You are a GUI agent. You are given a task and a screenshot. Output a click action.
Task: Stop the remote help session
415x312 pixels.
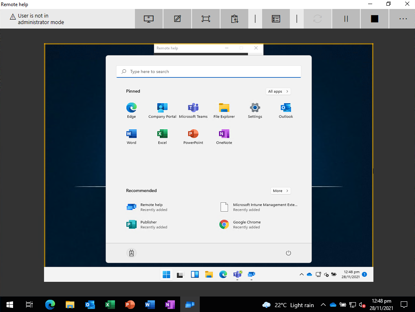[375, 19]
